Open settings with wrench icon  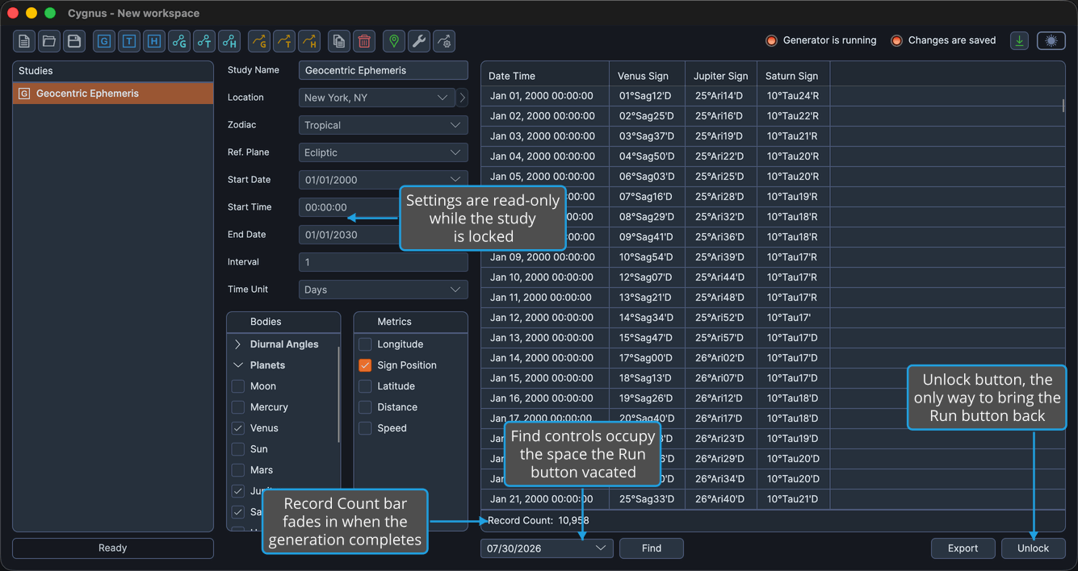point(419,41)
